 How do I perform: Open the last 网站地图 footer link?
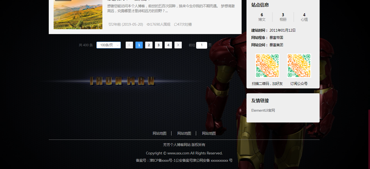[209, 133]
